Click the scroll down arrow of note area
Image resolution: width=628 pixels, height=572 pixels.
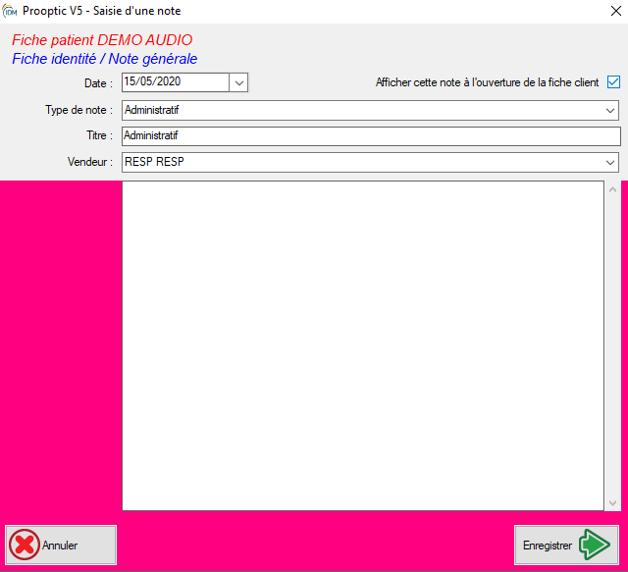(612, 502)
